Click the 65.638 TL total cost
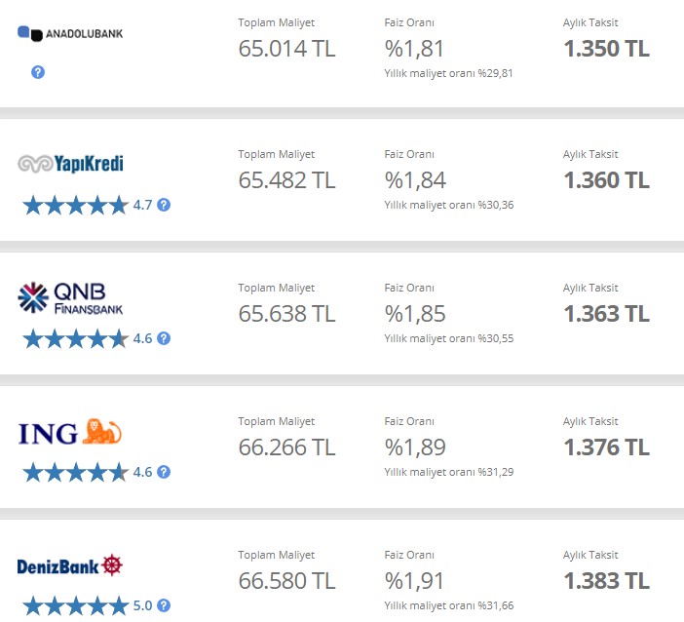The width and height of the screenshot is (684, 622). click(286, 314)
